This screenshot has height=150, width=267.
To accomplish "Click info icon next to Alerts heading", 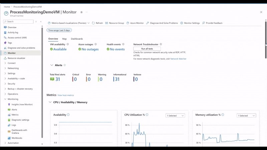I will 64,65.
